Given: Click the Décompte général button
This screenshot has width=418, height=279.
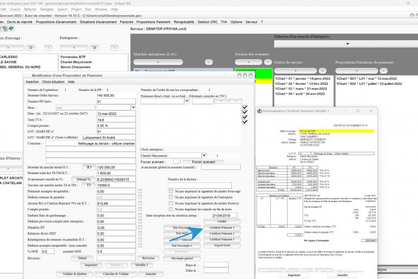Looking at the screenshot, I should (x=182, y=258).
